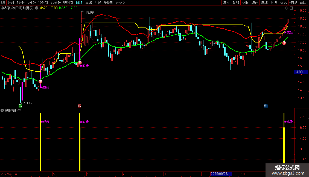Click the panel layout icon at top-left
This screenshot has height=177, width=309.
[3, 2]
